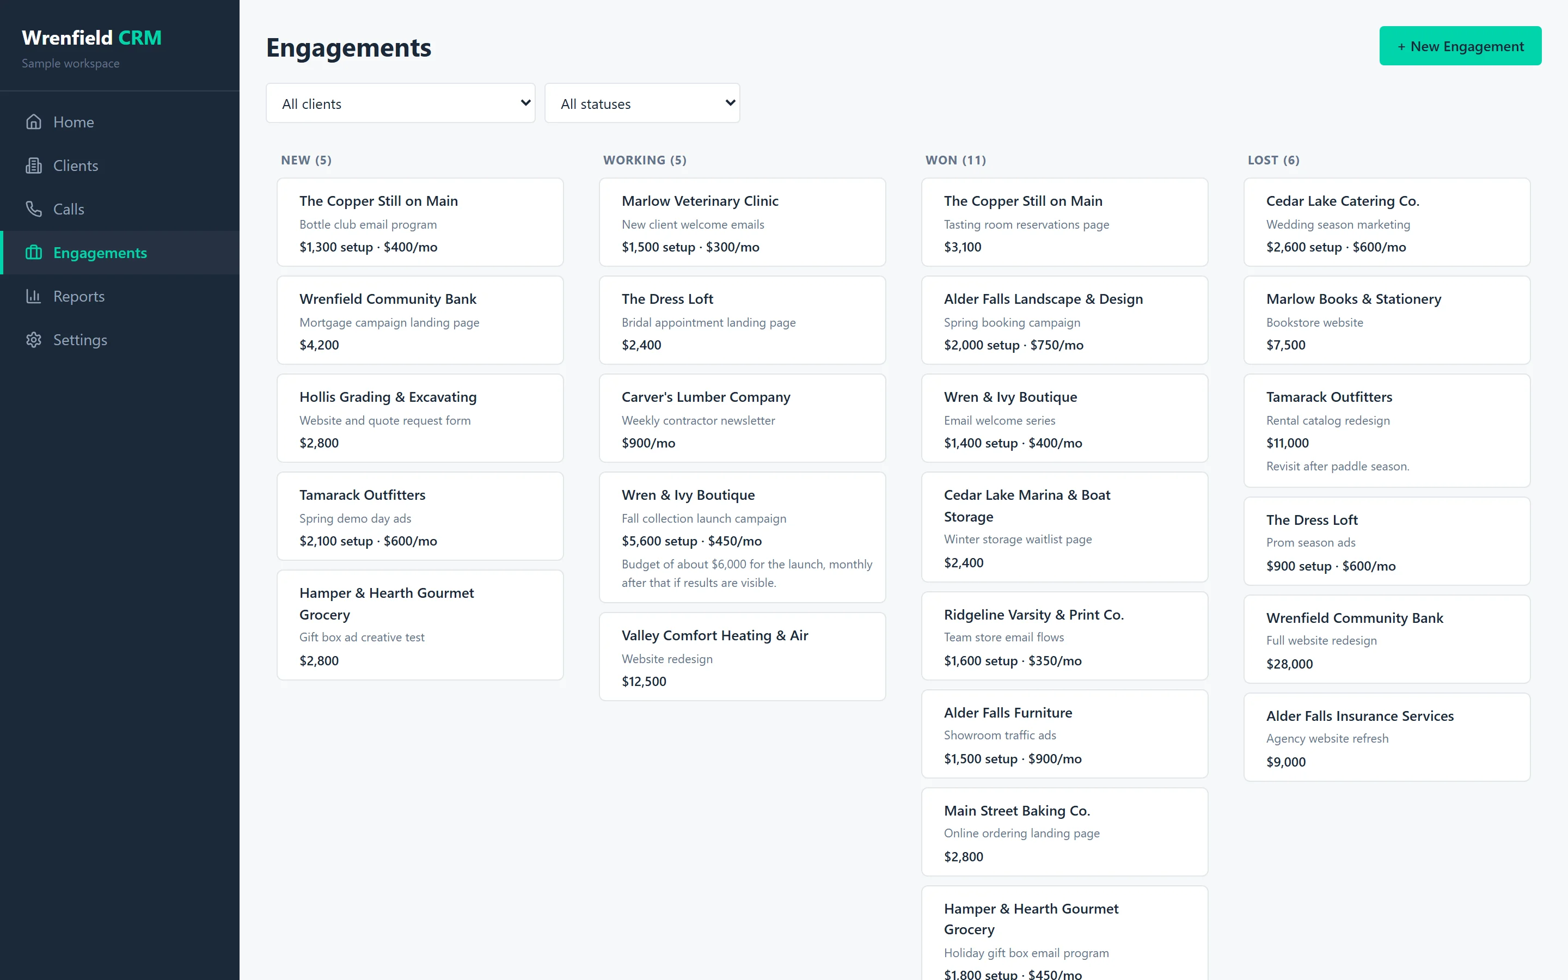The height and width of the screenshot is (980, 1568).
Task: Open Fall collection launch campaign card
Action: (742, 537)
